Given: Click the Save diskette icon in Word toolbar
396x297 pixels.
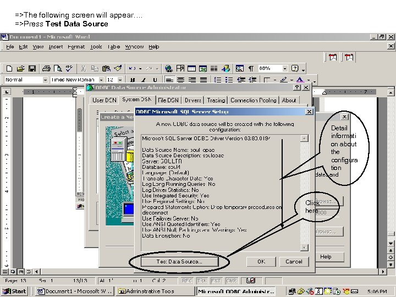Looking at the screenshot, I should 32,68.
